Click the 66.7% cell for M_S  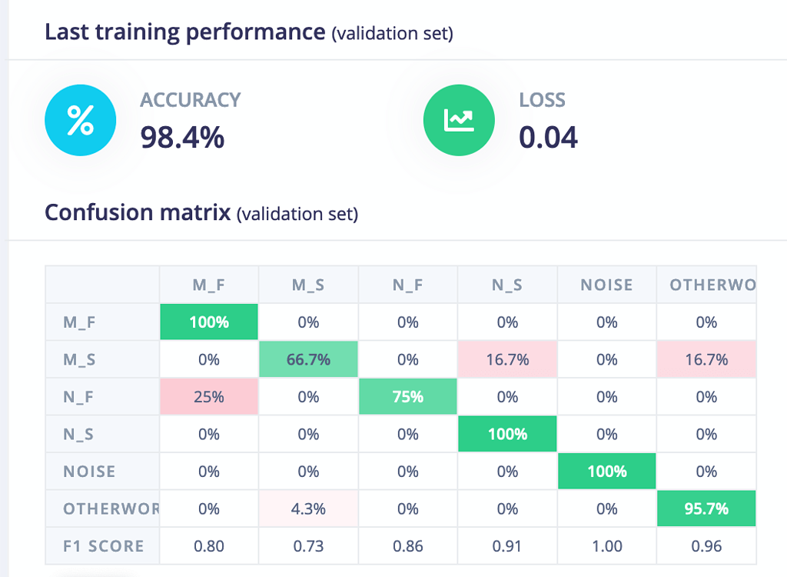pos(308,359)
